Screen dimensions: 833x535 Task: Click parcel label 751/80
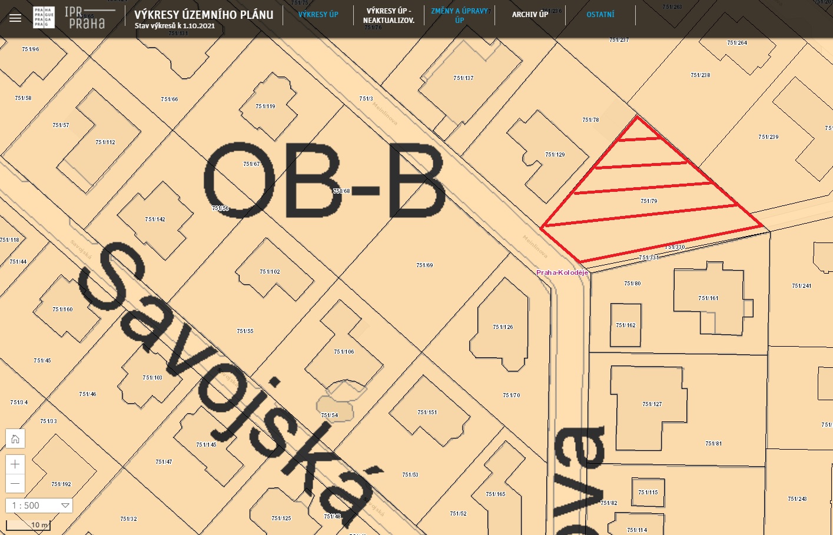pyautogui.click(x=632, y=284)
